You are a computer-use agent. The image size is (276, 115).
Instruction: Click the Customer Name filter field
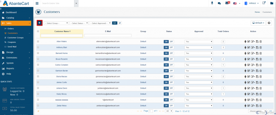tap(62, 36)
